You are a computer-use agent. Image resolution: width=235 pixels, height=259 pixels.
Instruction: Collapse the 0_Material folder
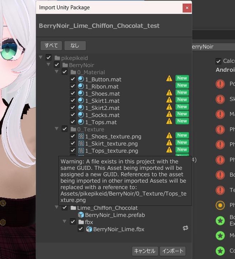[x=56, y=72]
